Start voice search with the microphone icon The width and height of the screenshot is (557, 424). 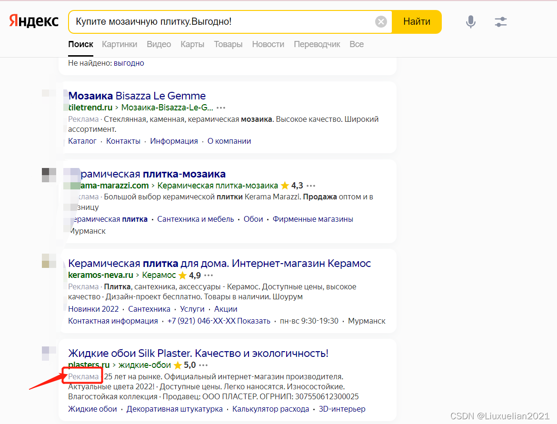(x=471, y=22)
